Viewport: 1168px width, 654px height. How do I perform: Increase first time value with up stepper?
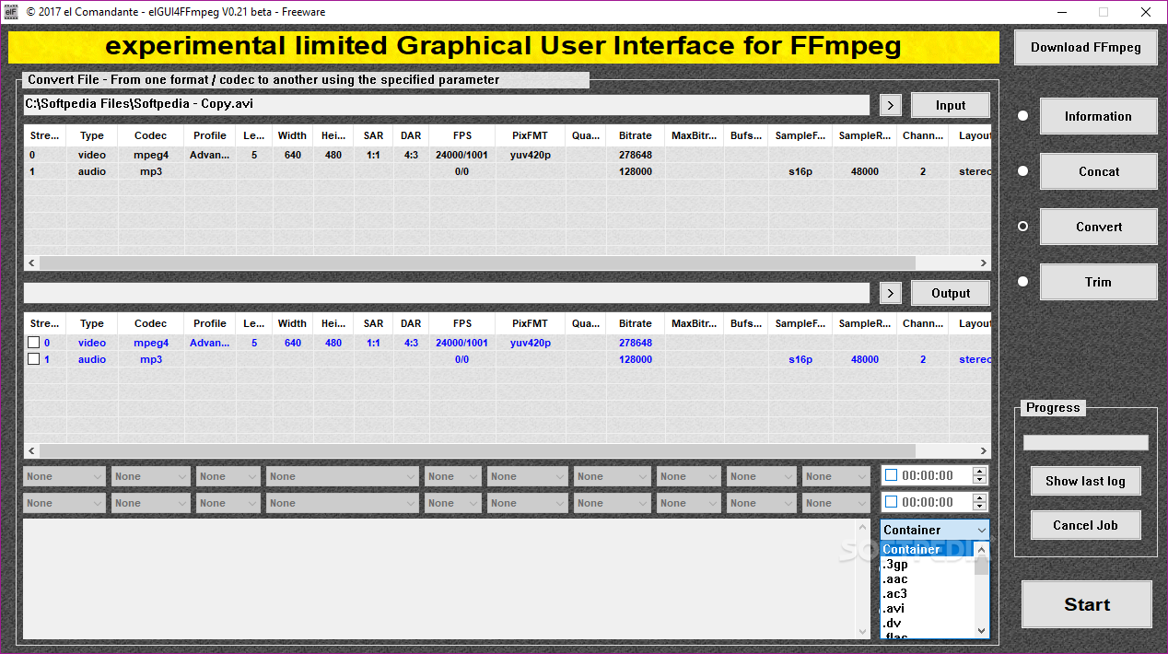point(980,471)
